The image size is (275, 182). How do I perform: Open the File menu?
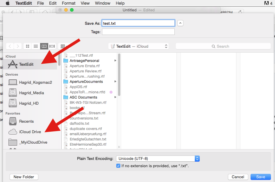40,3
